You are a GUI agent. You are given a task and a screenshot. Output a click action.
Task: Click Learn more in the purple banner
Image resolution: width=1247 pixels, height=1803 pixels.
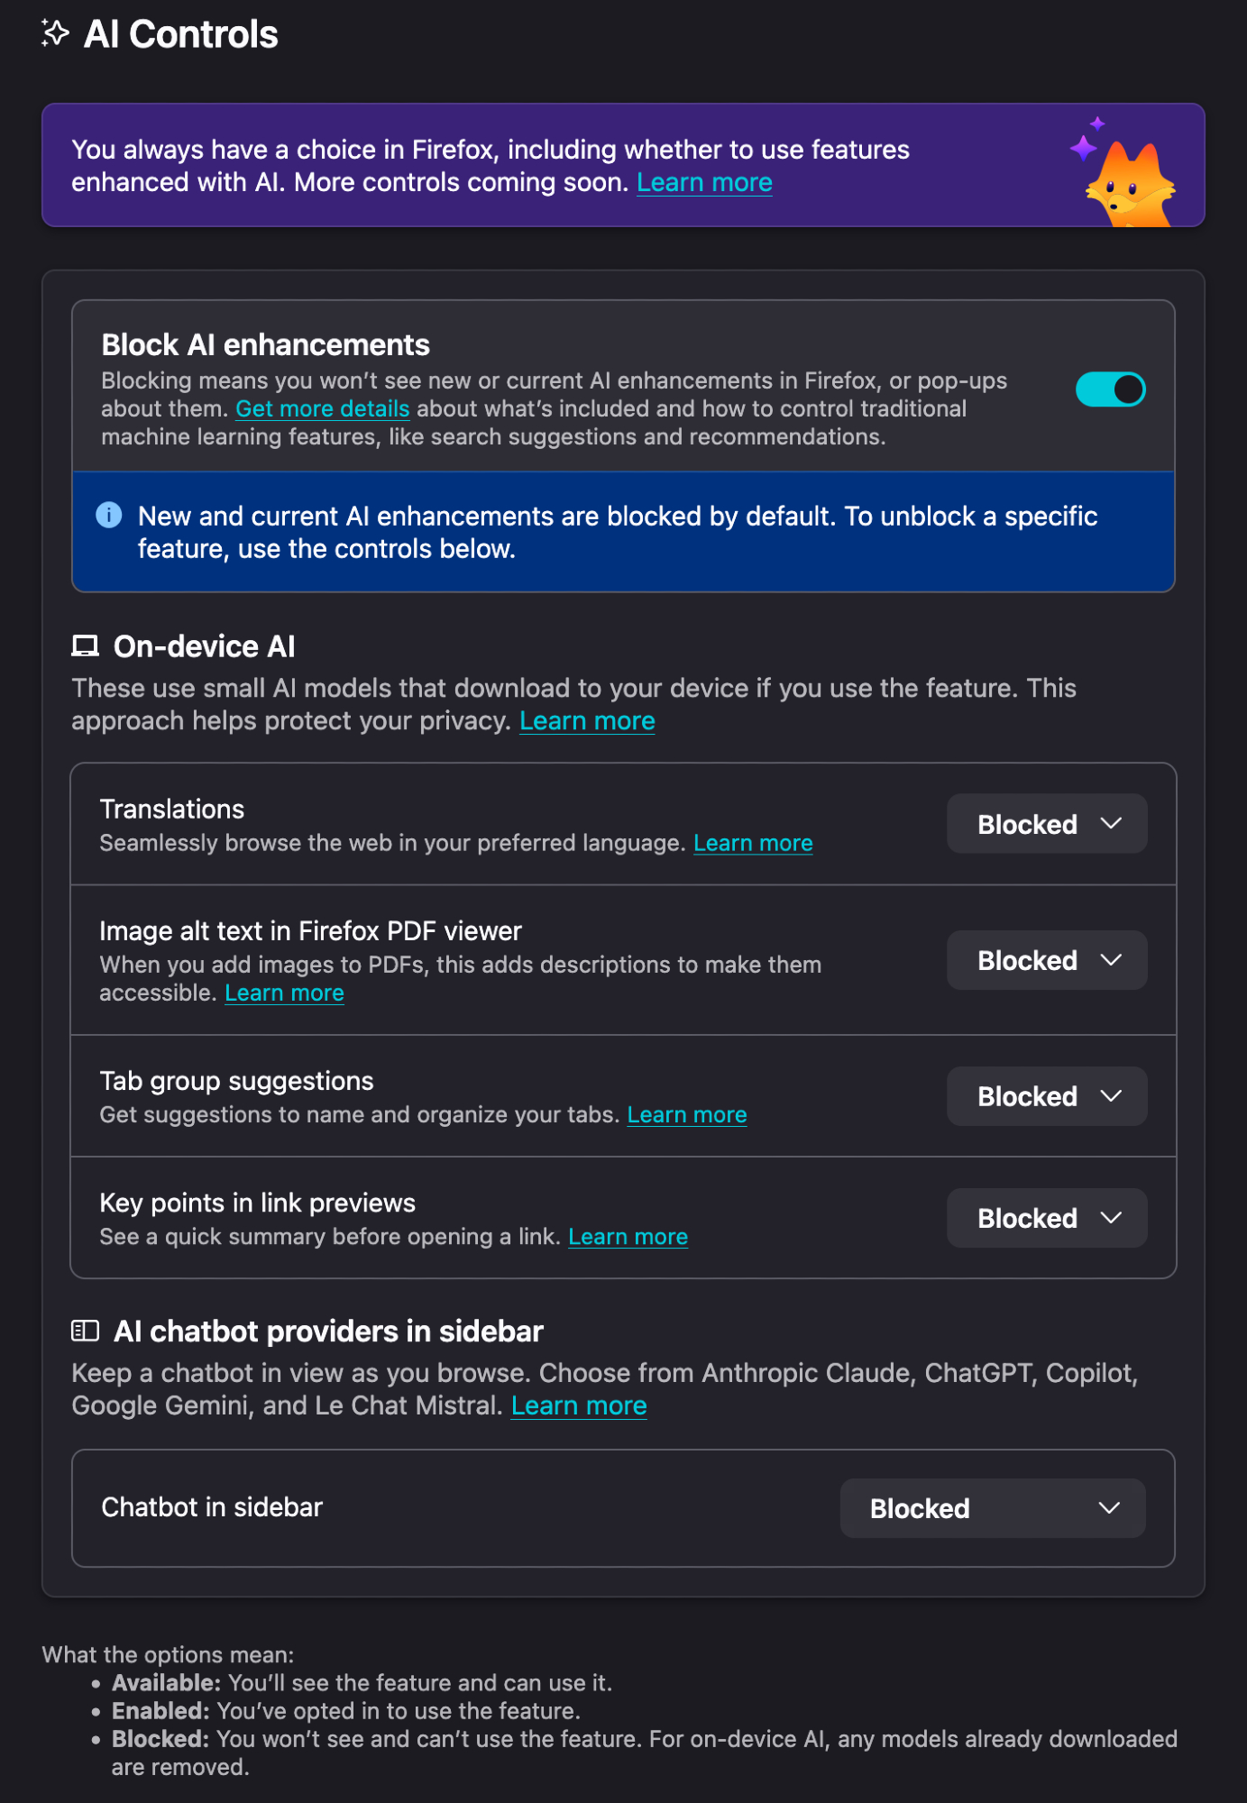(704, 182)
